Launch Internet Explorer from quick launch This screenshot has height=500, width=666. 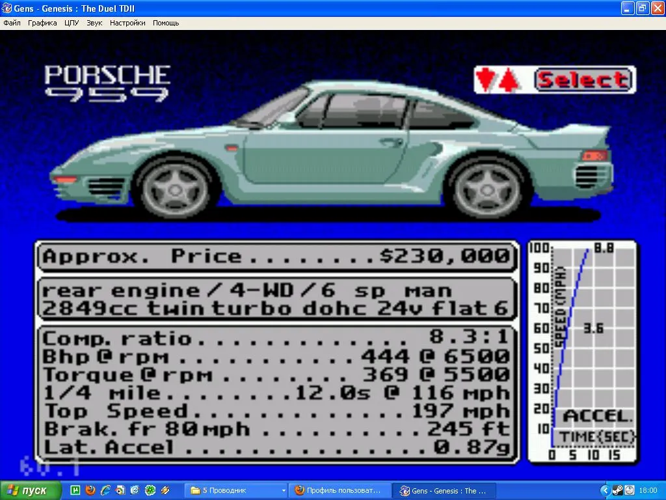coord(105,491)
